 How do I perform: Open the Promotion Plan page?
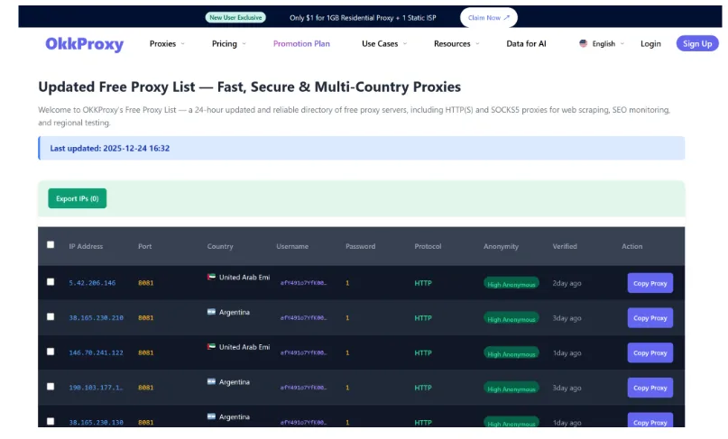coord(301,43)
